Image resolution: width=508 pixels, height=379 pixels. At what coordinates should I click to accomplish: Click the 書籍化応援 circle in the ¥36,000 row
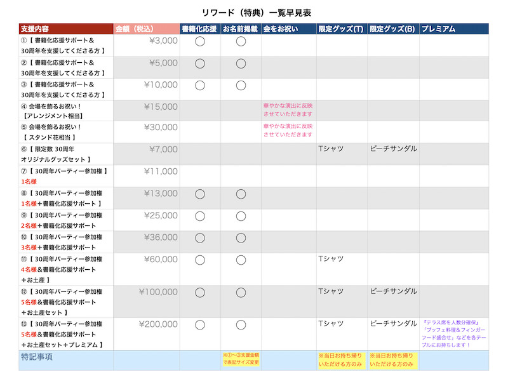pyautogui.click(x=200, y=238)
